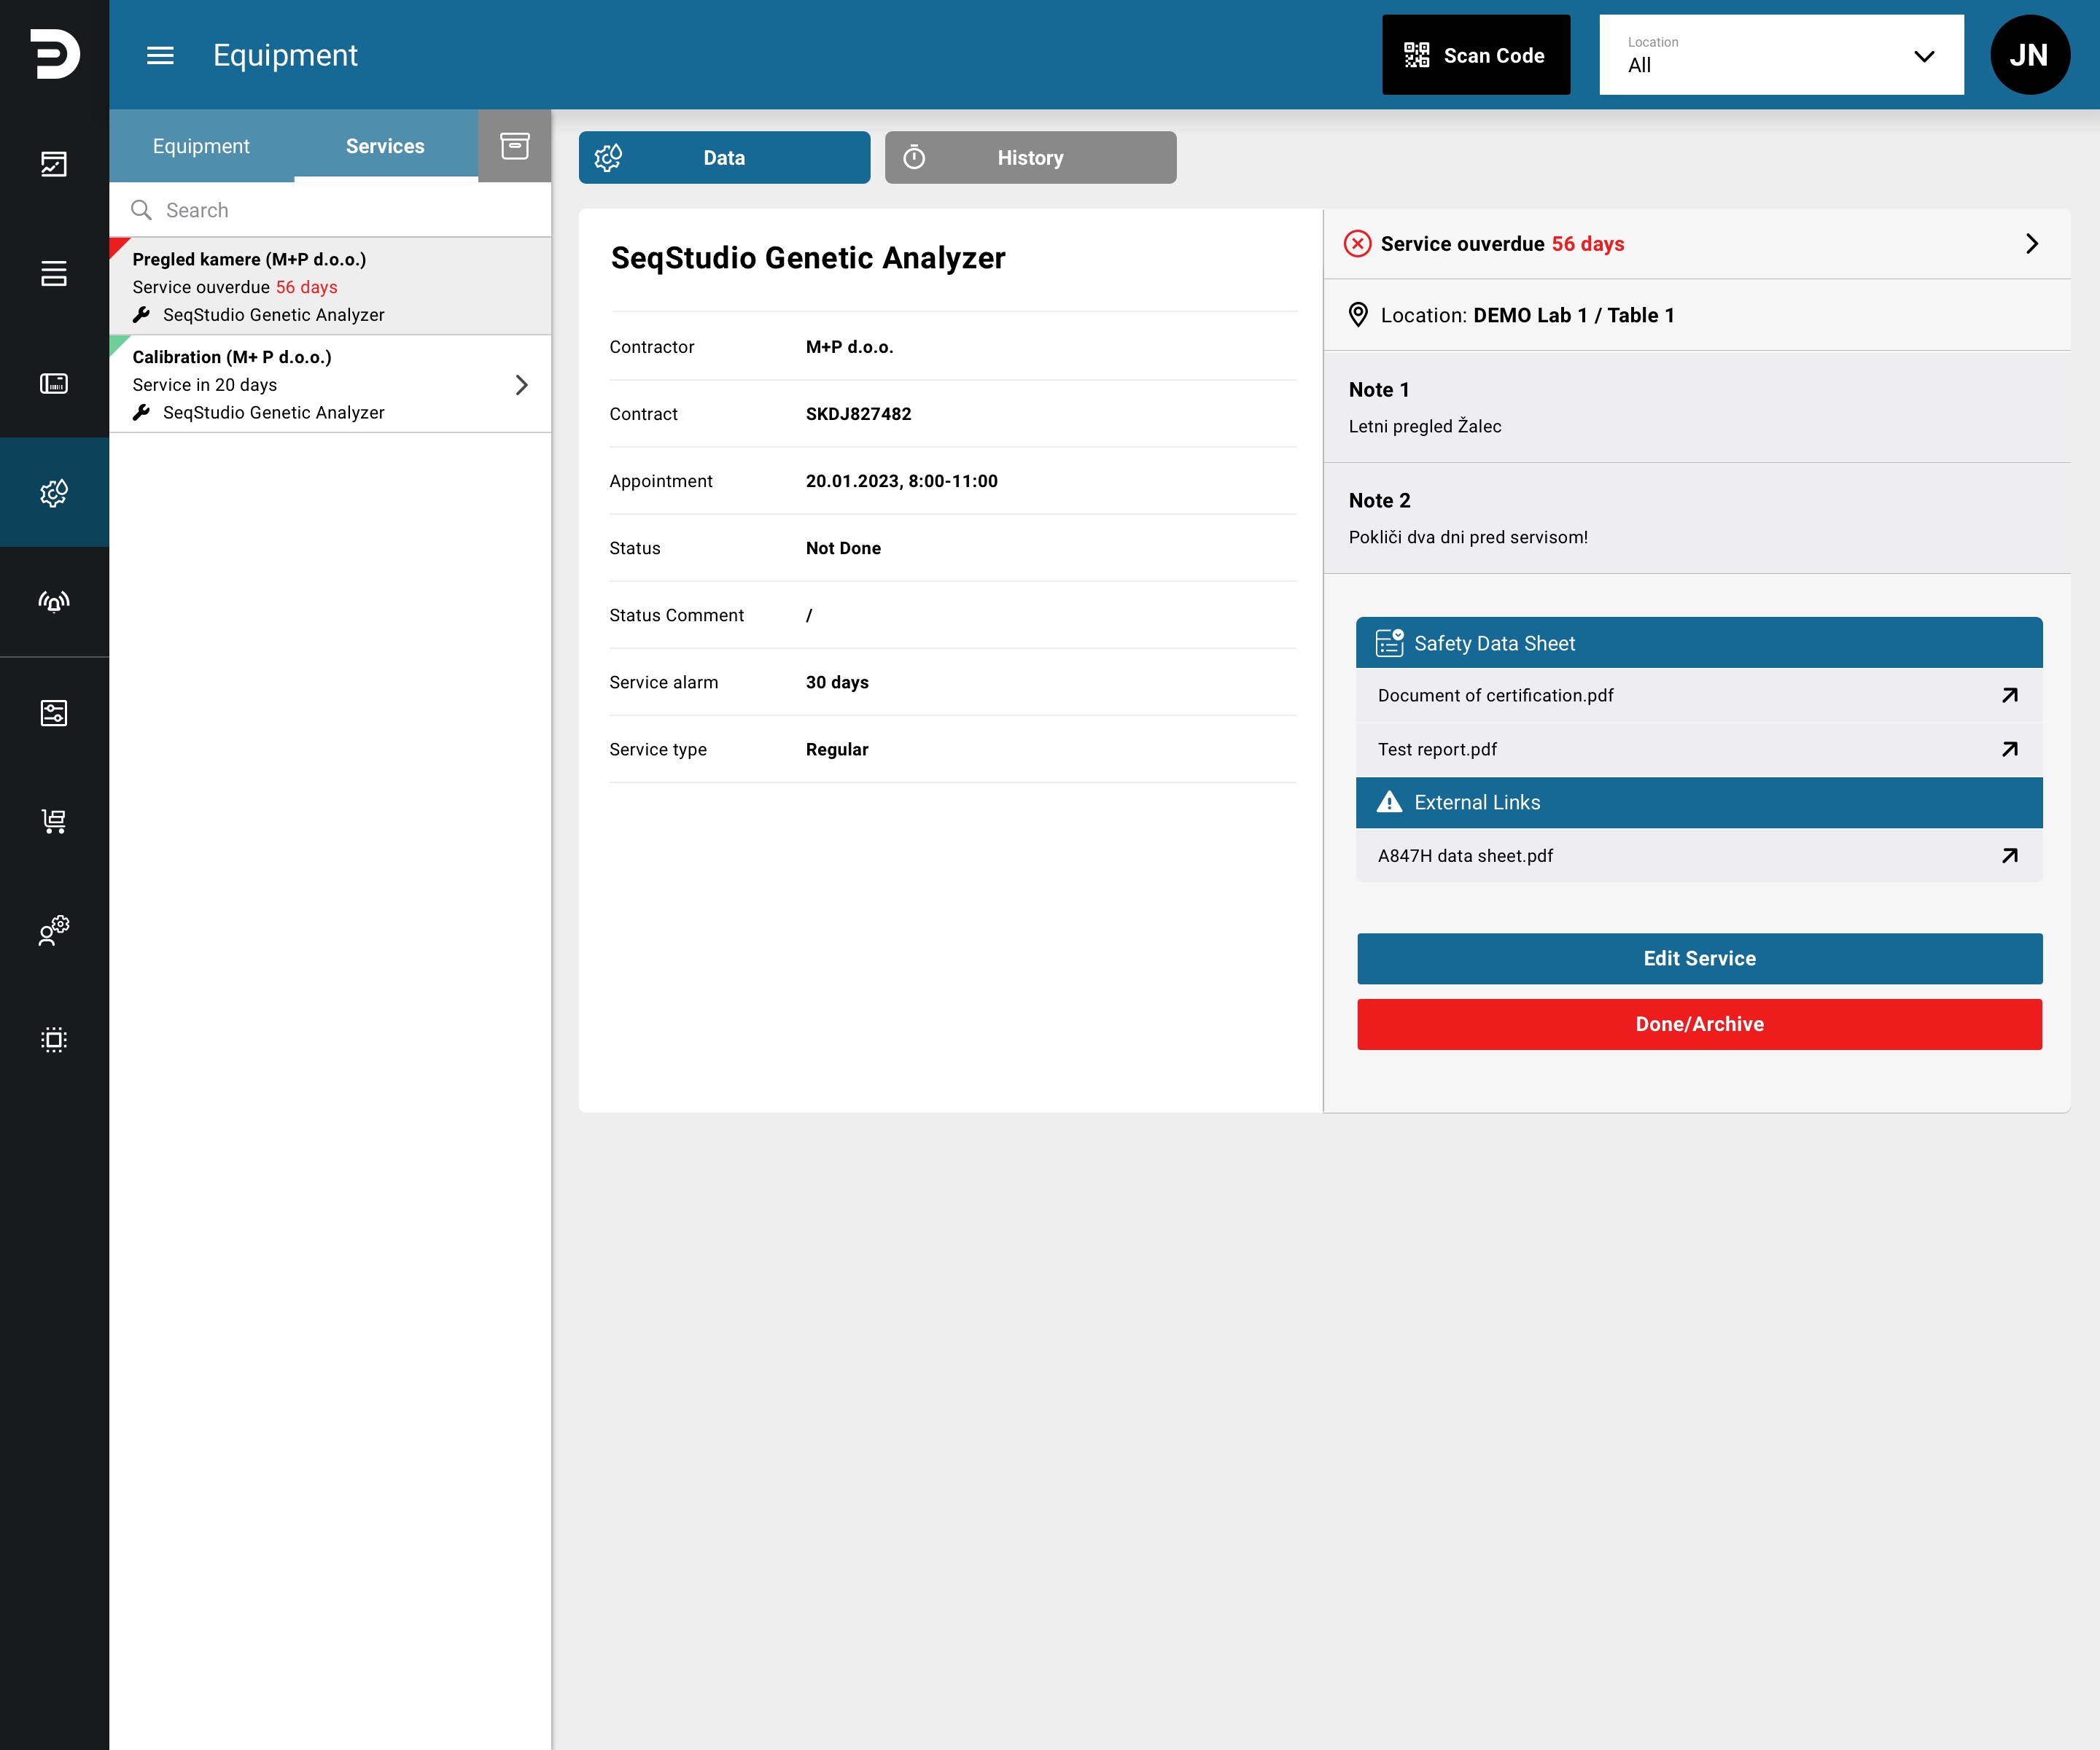This screenshot has height=1750, width=2100.
Task: Click the Safety Data Sheet checklist icon
Action: (x=1389, y=643)
